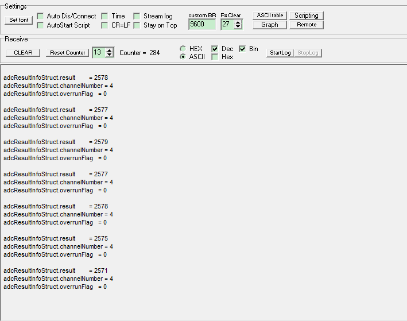Click the result = 2575 line
This screenshot has width=407, height=321.
click(56, 238)
